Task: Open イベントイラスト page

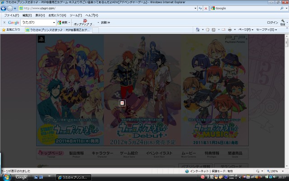Action: [x=159, y=154]
